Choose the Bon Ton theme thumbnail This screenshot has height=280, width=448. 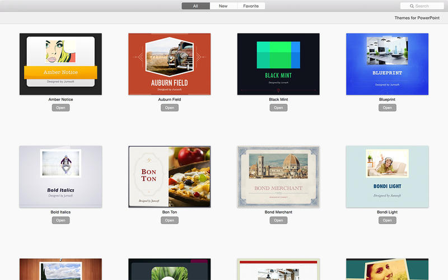click(x=169, y=176)
